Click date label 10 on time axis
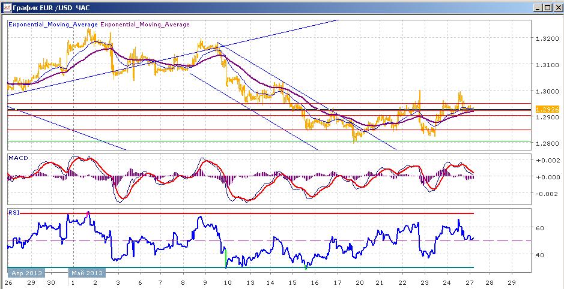This screenshot has height=289, width=564. tap(227, 282)
